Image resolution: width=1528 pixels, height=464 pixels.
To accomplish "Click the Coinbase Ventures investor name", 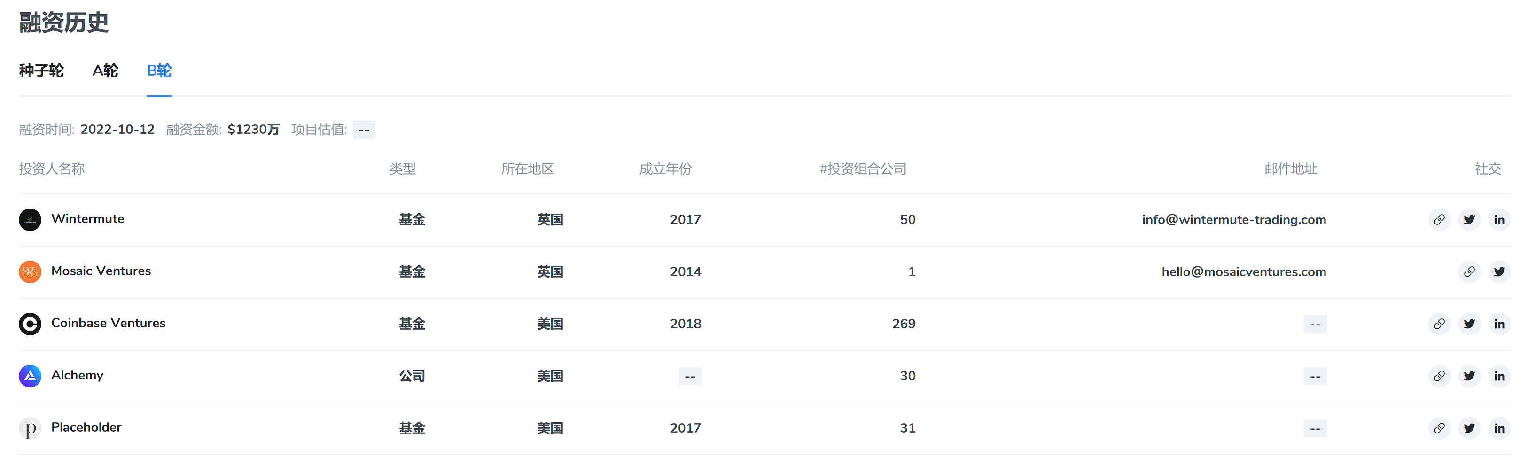I will coord(108,323).
